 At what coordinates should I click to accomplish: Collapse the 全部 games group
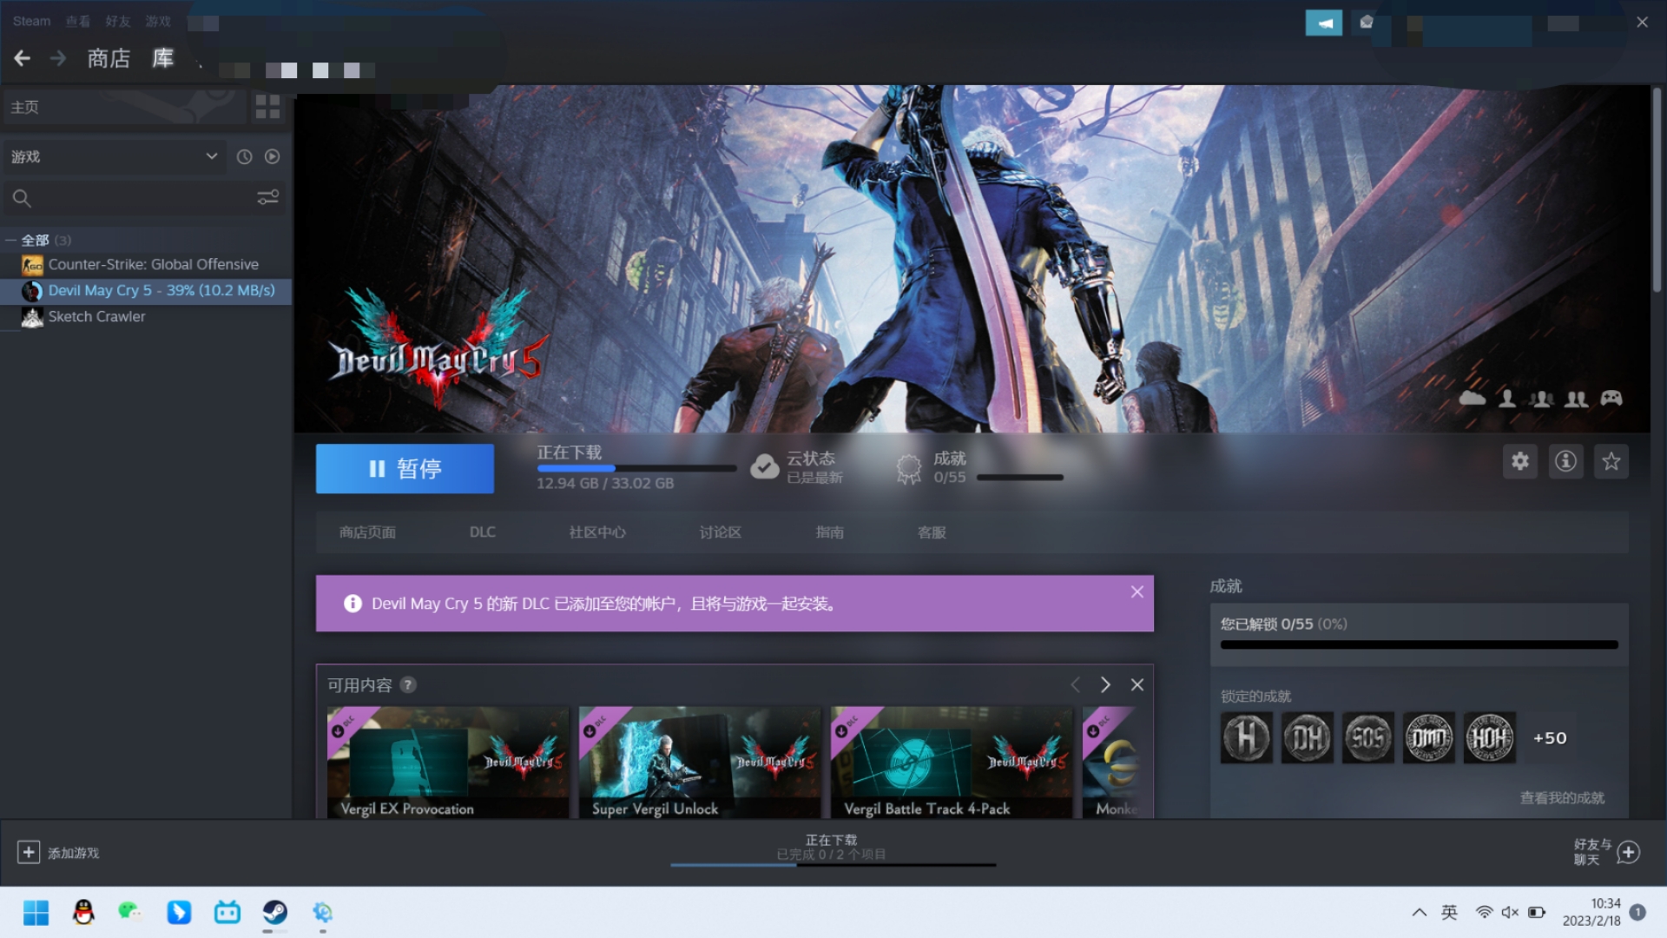(11, 241)
